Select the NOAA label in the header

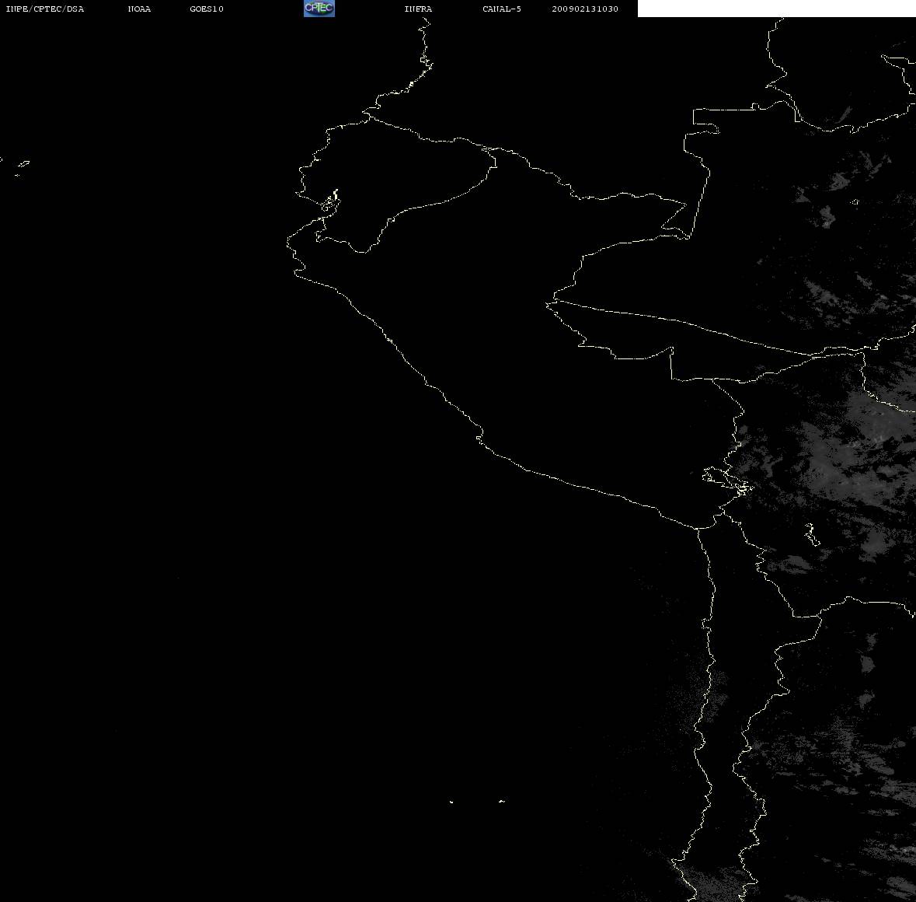139,9
